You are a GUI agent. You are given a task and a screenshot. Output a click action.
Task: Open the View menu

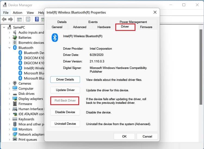click(x=30, y=12)
